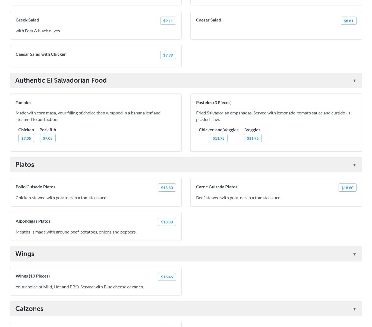Select Caesar Salad with Chicken $9.99 price

click(x=168, y=55)
